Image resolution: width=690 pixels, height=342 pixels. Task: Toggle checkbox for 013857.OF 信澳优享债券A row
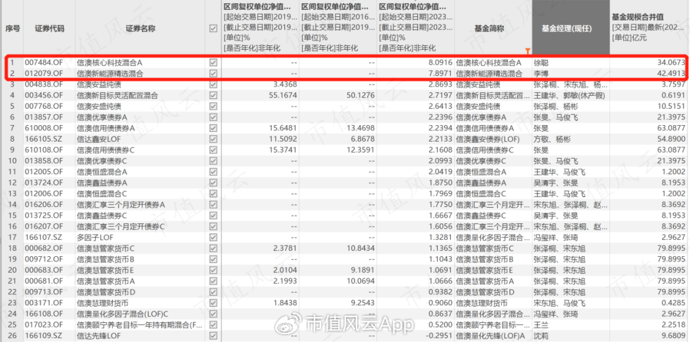click(x=214, y=117)
